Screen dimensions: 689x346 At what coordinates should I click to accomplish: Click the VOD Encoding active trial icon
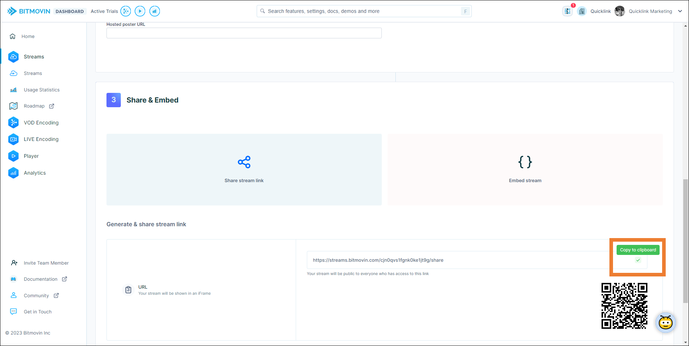125,11
